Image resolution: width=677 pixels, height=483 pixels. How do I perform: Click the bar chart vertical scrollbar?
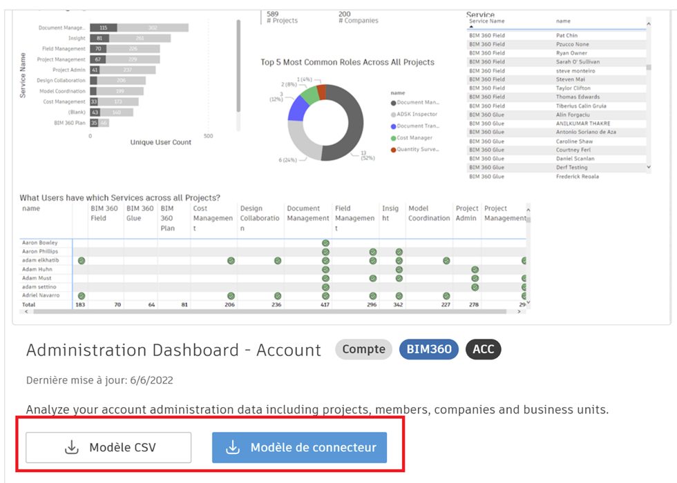(238, 67)
